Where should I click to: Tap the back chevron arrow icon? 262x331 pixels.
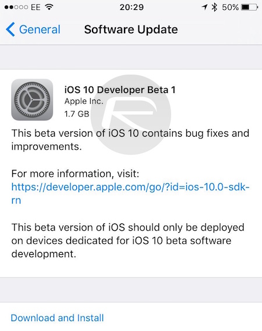tap(10, 29)
